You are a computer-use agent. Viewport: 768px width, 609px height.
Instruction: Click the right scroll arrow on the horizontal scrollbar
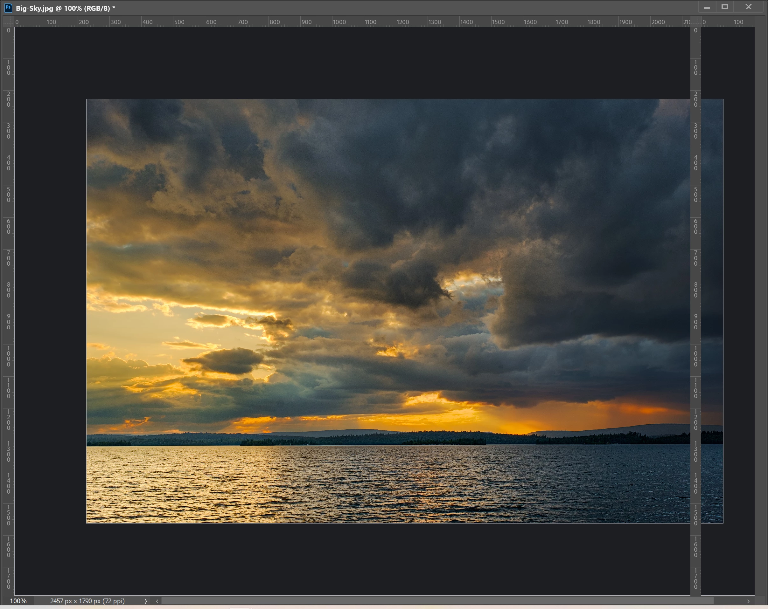(748, 601)
